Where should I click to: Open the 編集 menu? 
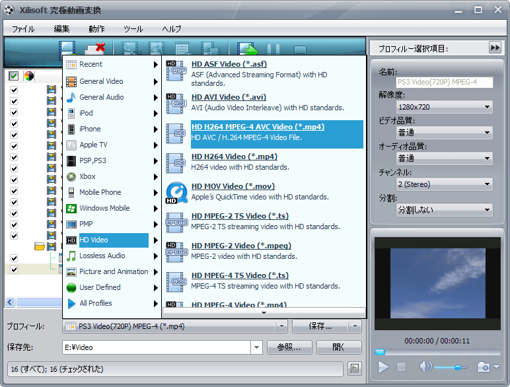tap(61, 29)
